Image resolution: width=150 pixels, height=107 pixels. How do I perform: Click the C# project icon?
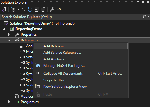click(12, 29)
